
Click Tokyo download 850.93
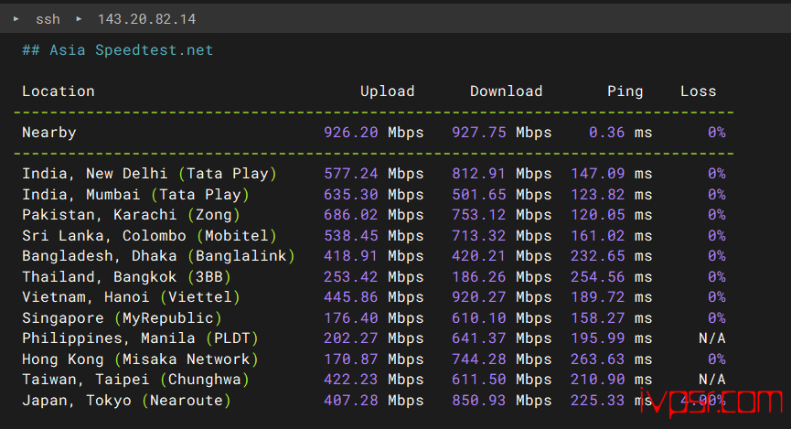coord(479,401)
